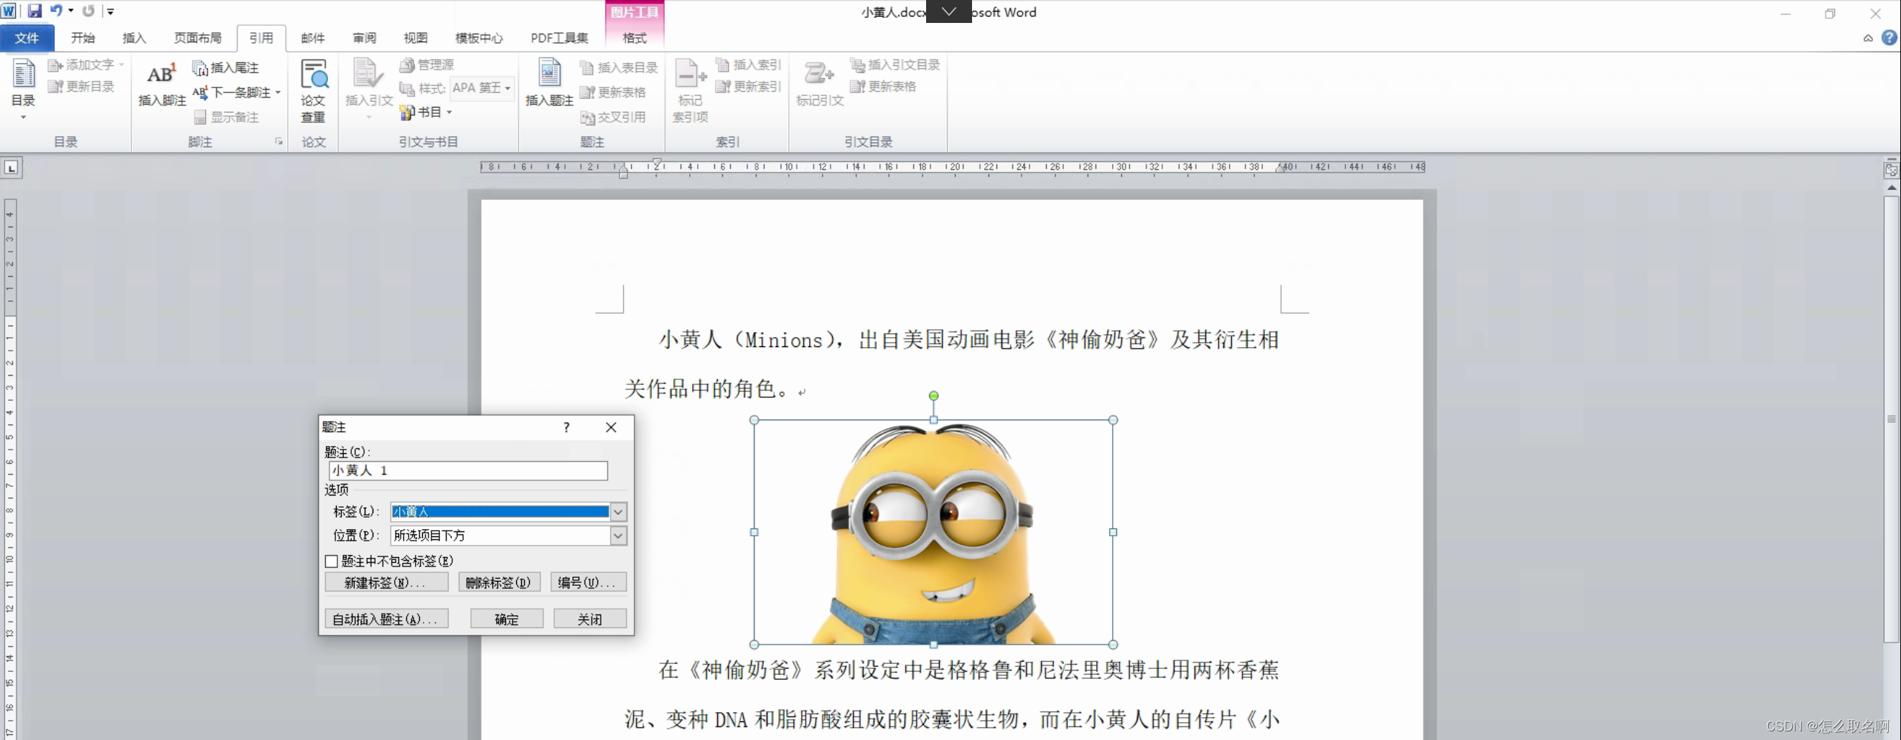Image resolution: width=1901 pixels, height=740 pixels.
Task: Open the 脚注 group dialog launcher
Action: [x=279, y=141]
